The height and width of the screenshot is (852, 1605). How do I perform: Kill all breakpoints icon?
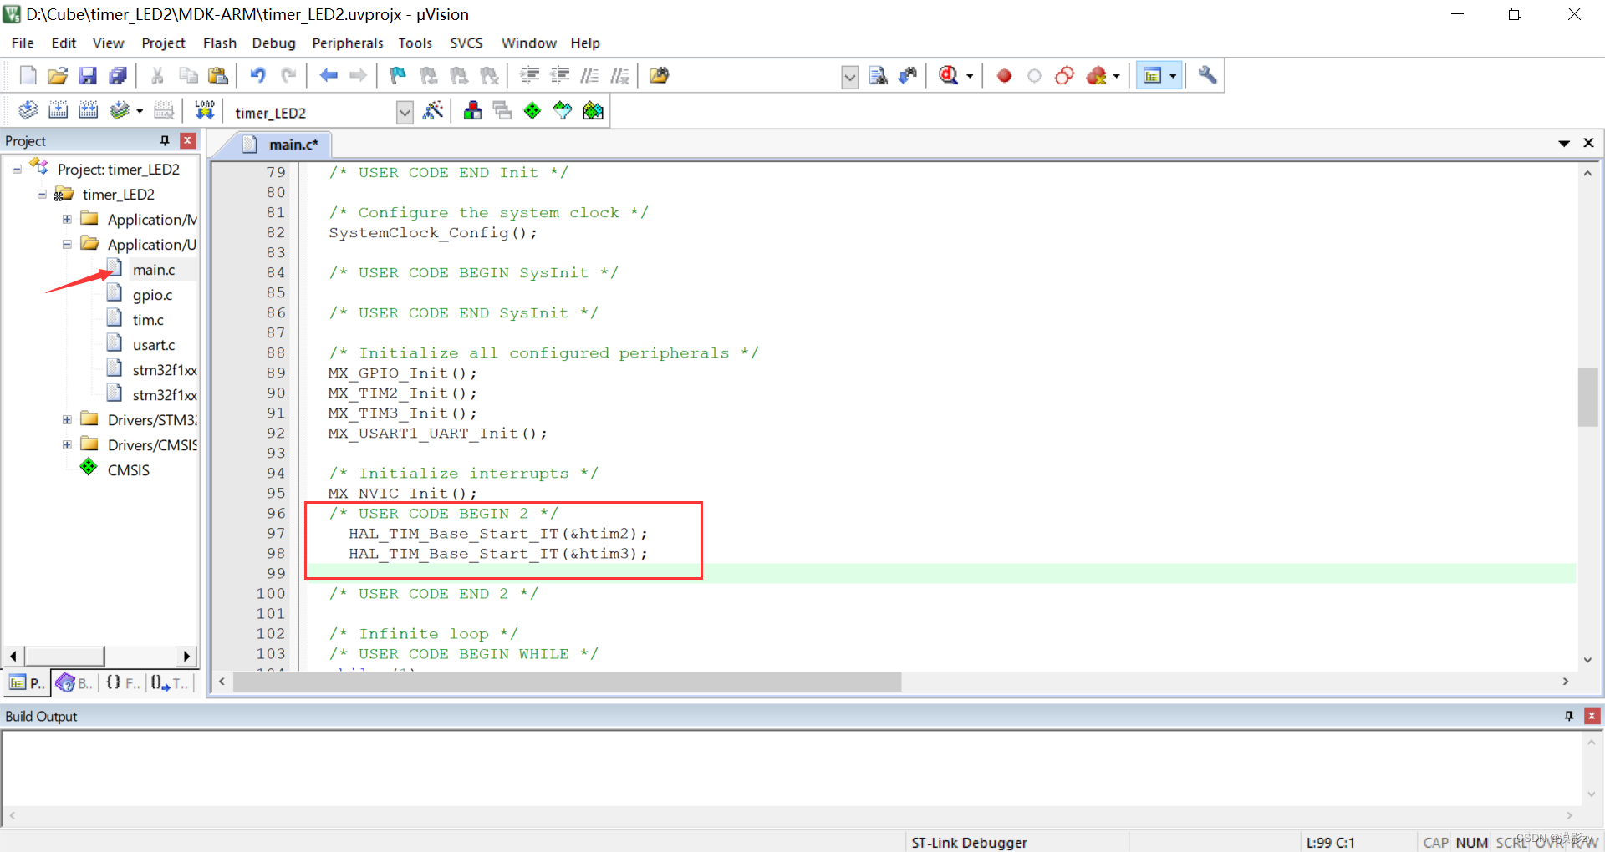click(x=1096, y=76)
